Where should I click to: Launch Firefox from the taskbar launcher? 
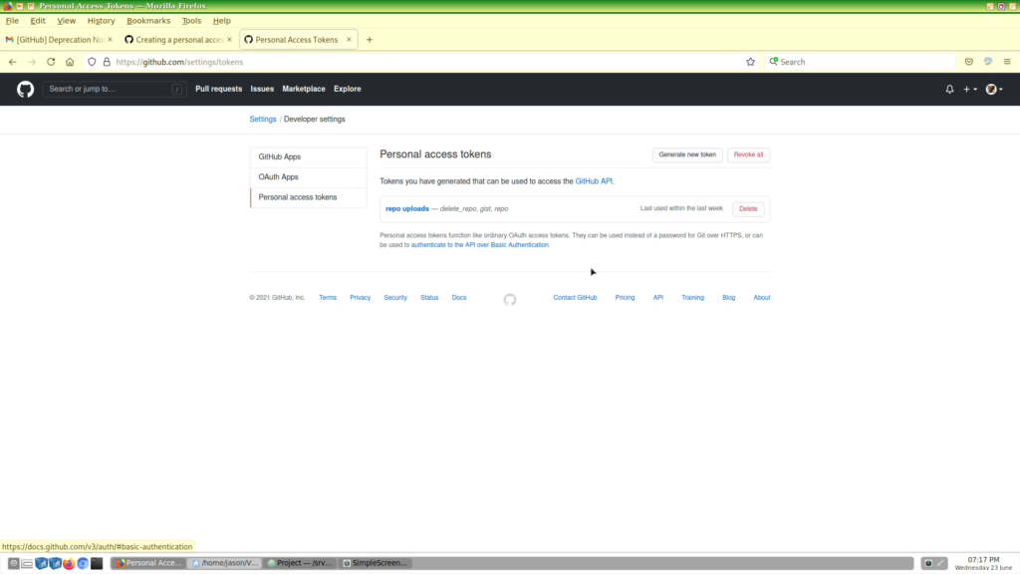click(69, 563)
